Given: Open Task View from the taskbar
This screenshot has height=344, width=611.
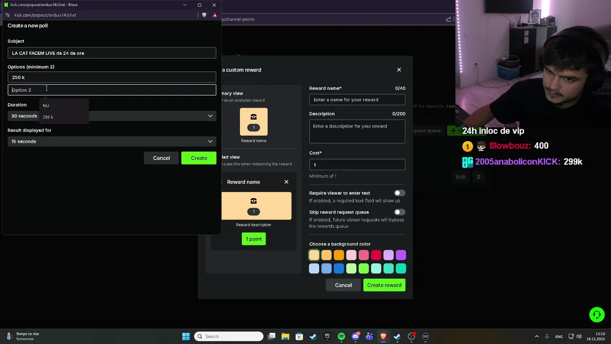Looking at the screenshot, I should coord(272,336).
